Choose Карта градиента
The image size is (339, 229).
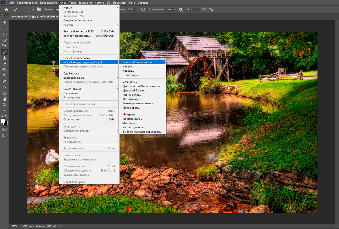(142, 127)
